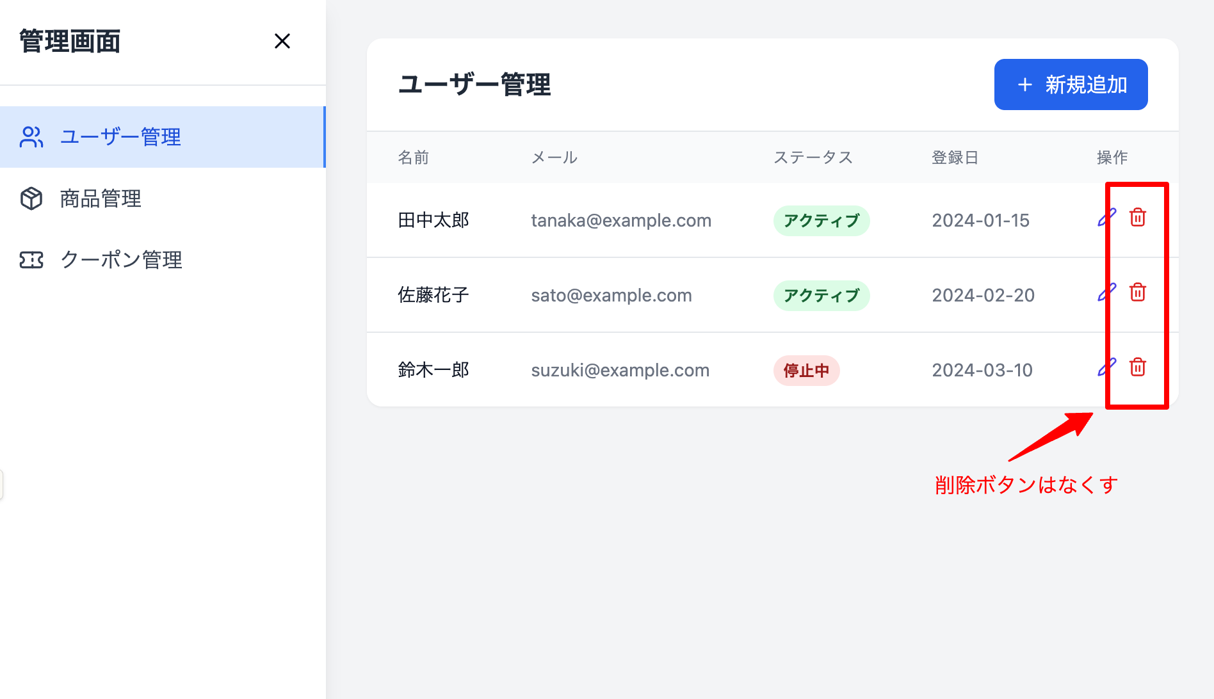Click the trash icon in 佐藤花子's row
Viewport: 1214px width, 699px height.
point(1138,293)
